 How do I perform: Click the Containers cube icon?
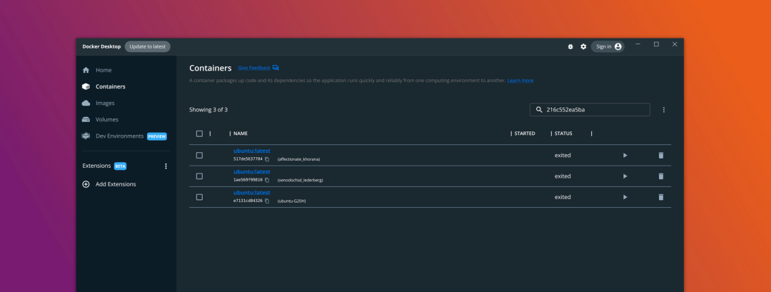[x=86, y=86]
